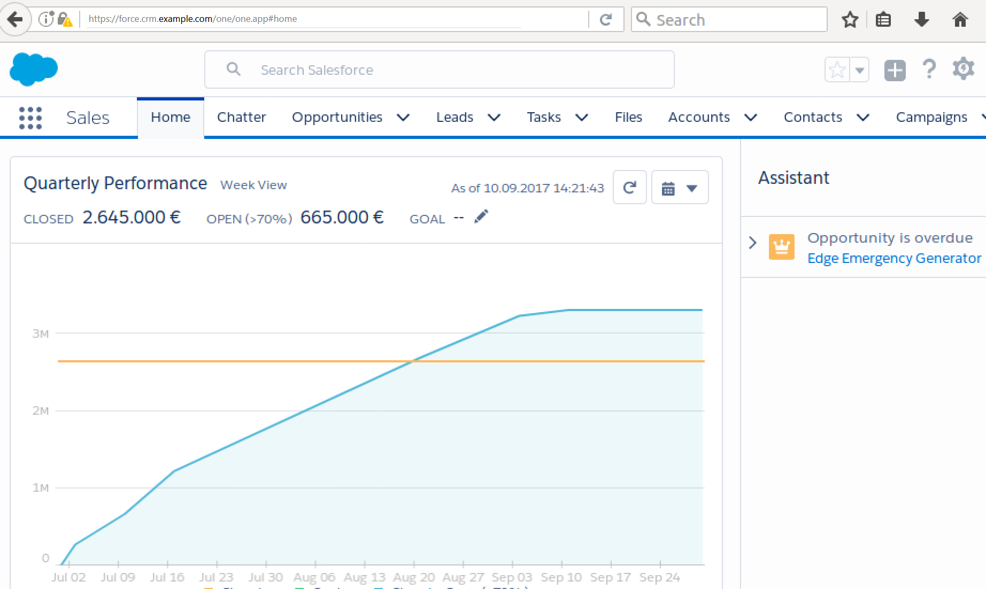This screenshot has width=986, height=589.
Task: Open the Favorites list dropdown arrow
Action: [x=860, y=70]
